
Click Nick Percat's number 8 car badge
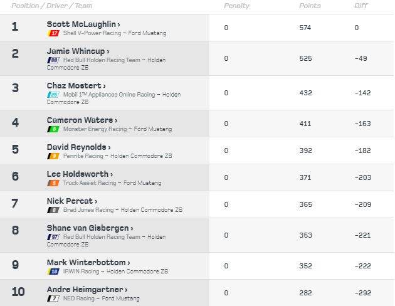(x=53, y=210)
